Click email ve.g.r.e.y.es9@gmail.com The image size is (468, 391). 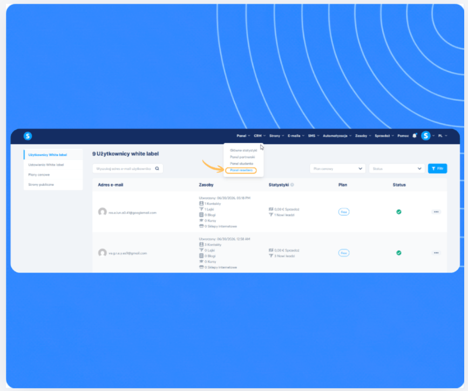[128, 253]
